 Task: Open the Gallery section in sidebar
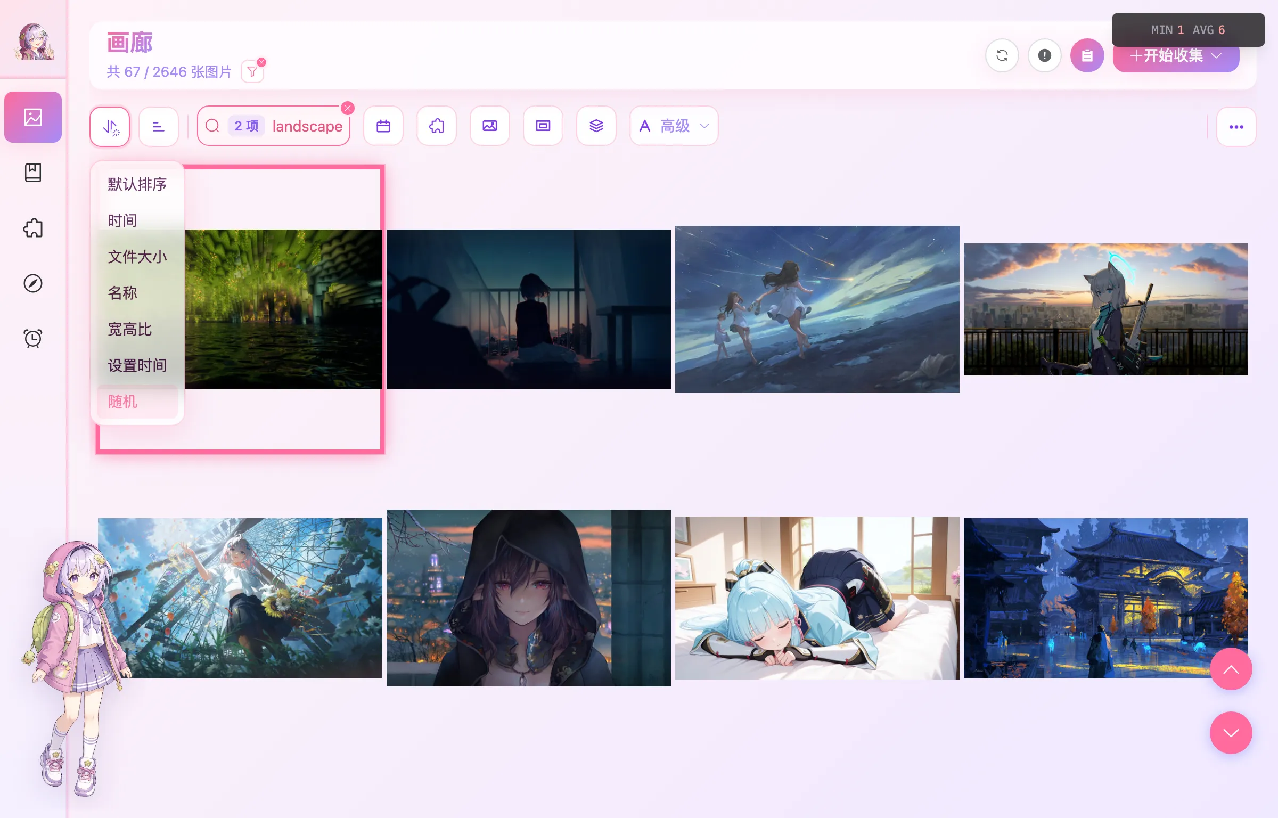[x=33, y=117]
